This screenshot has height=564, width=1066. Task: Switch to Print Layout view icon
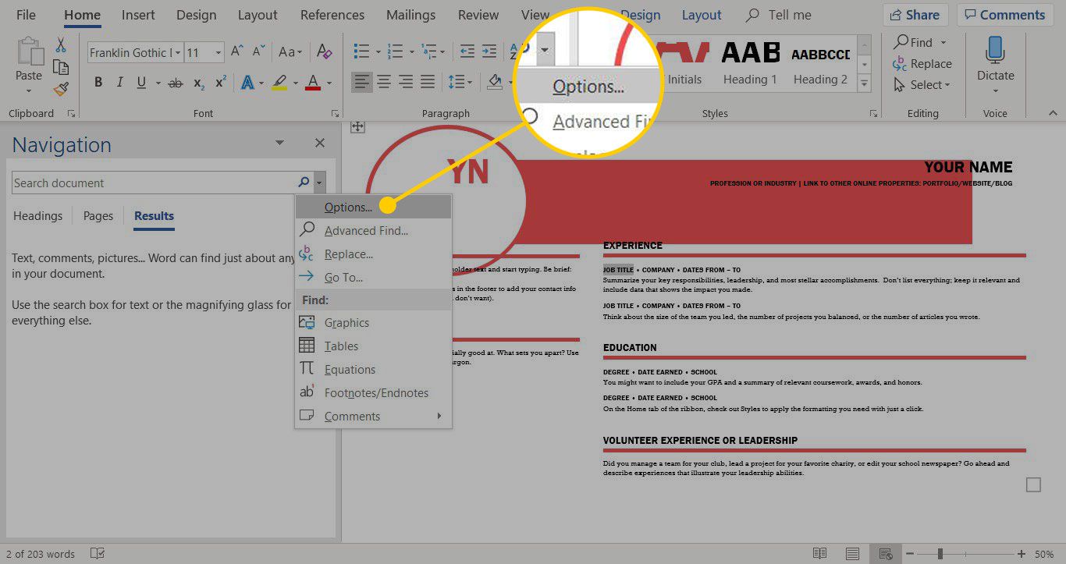pos(852,554)
